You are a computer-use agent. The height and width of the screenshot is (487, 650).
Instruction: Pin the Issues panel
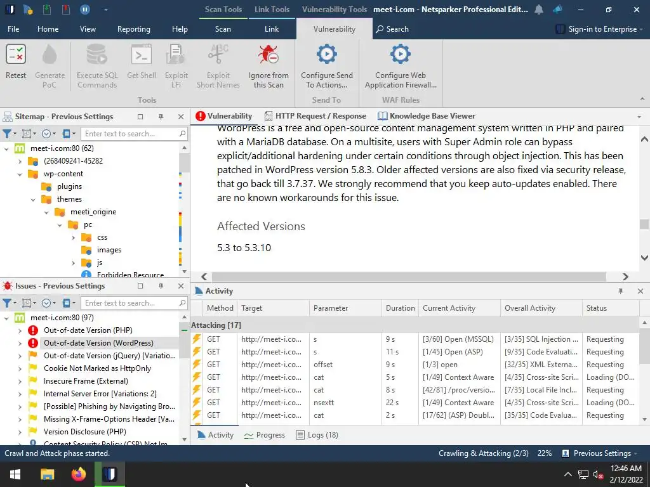coord(161,286)
